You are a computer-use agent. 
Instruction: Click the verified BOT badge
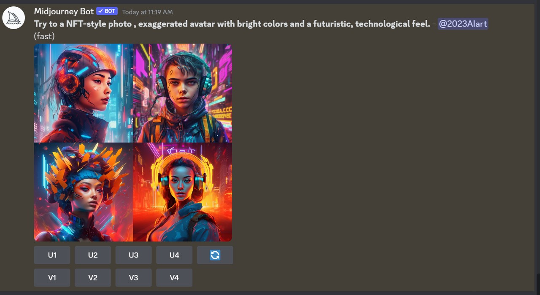pyautogui.click(x=107, y=11)
